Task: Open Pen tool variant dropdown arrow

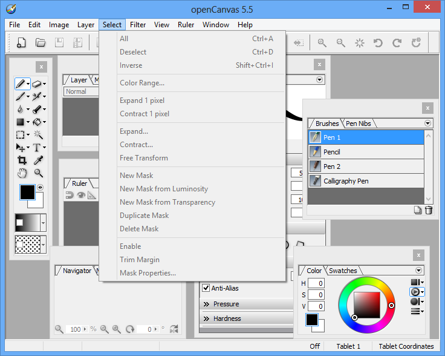Action: 28,84
